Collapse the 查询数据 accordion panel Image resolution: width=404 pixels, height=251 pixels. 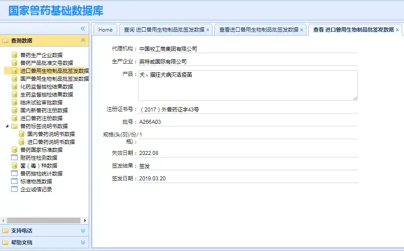point(83,40)
